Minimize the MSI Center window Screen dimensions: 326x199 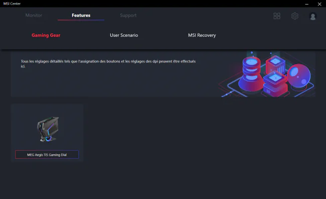click(306, 4)
